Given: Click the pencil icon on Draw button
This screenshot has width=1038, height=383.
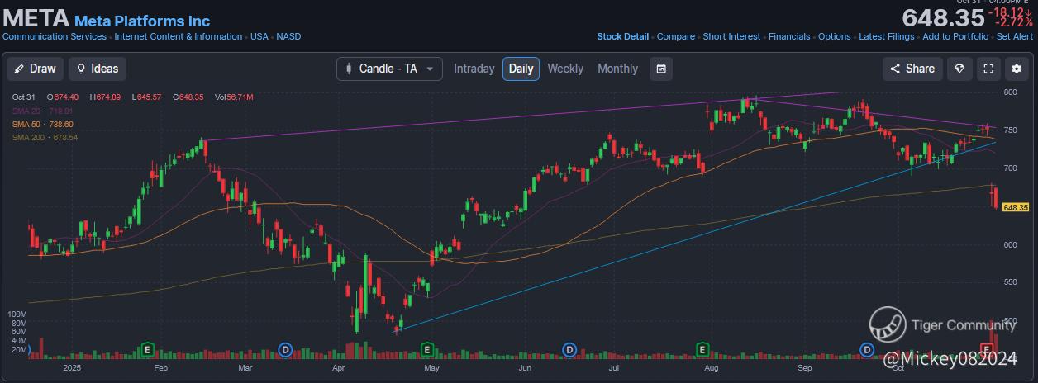Looking at the screenshot, I should coord(19,69).
